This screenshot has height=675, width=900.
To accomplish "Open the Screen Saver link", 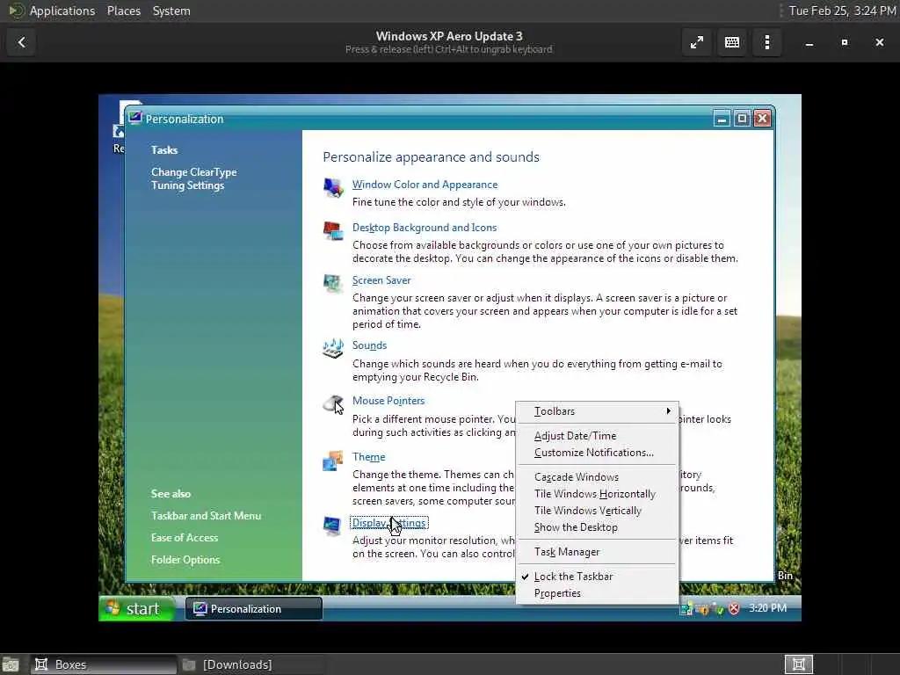I will [x=381, y=280].
